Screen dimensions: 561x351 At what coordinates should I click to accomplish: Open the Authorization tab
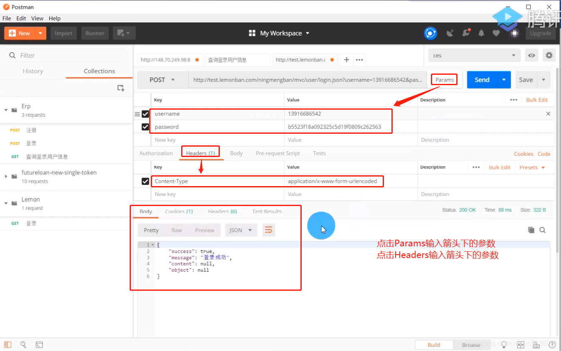[156, 153]
